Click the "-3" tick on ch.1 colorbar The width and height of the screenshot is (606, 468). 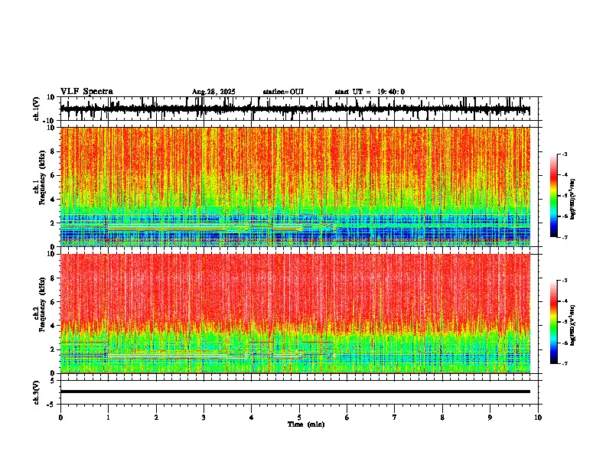[565, 154]
